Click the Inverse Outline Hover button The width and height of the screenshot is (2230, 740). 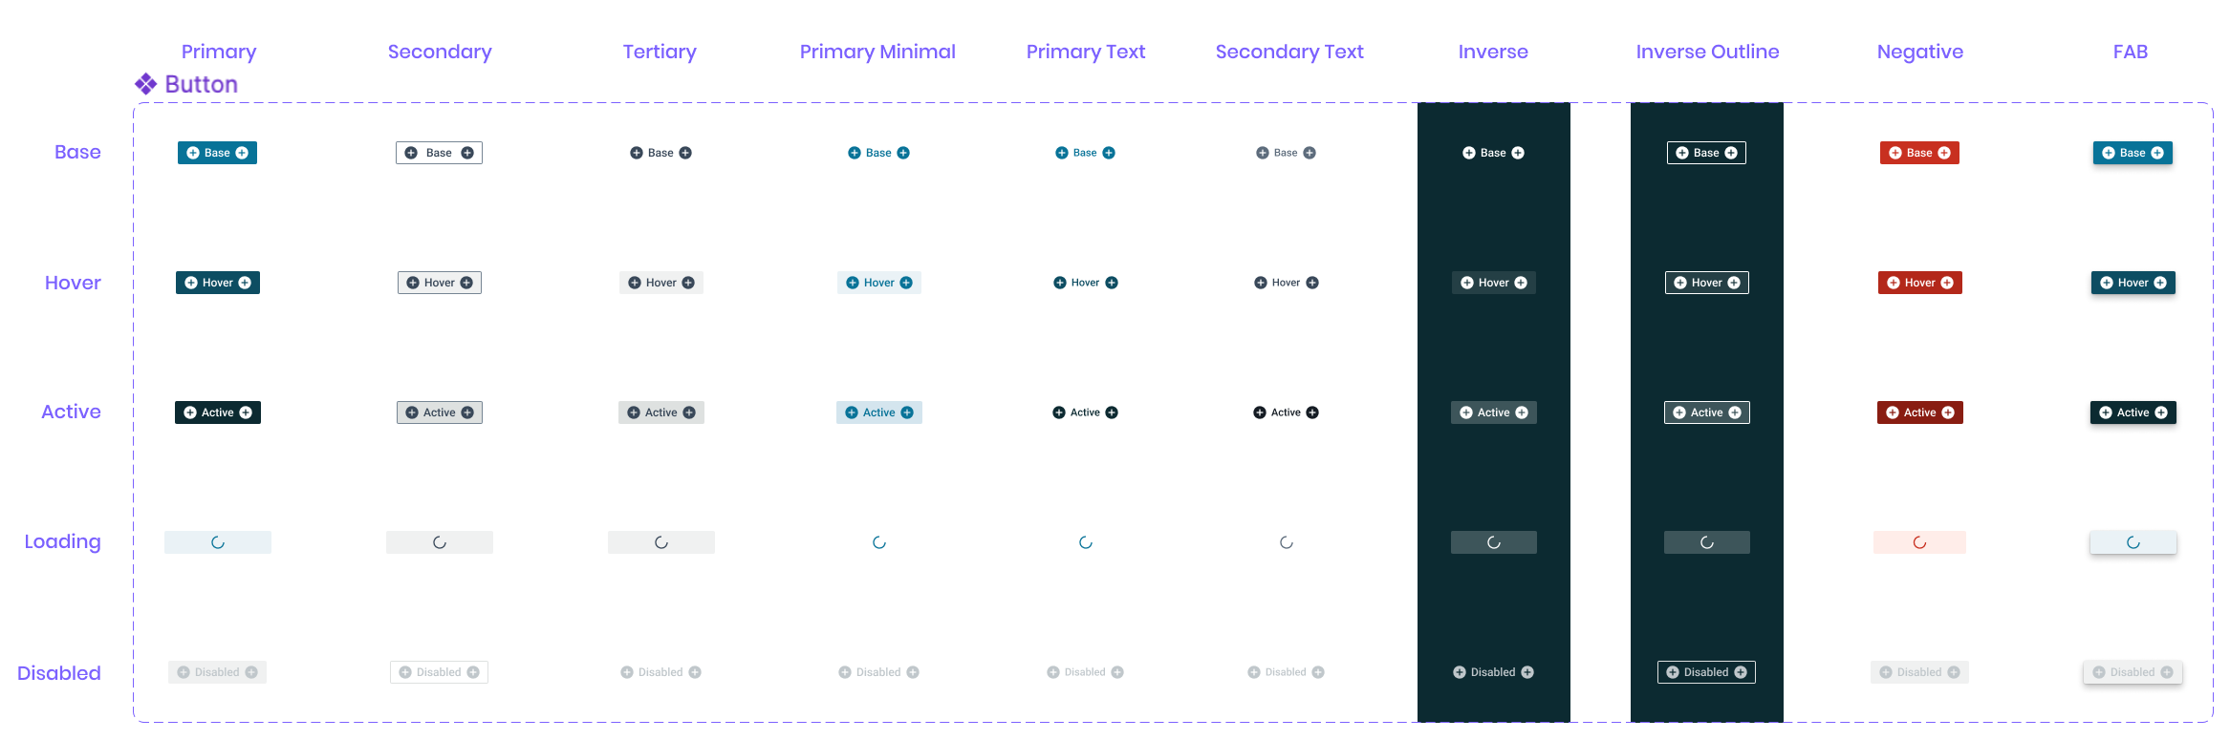(1707, 283)
